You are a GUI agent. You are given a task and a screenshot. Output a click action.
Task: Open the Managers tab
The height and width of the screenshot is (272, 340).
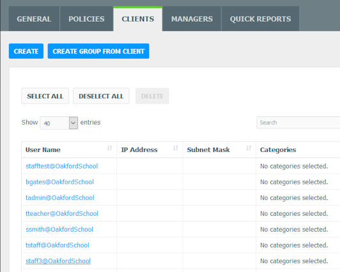click(x=192, y=19)
